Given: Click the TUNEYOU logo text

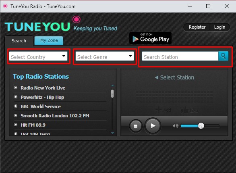Looking at the screenshot, I should pyautogui.click(x=37, y=27).
